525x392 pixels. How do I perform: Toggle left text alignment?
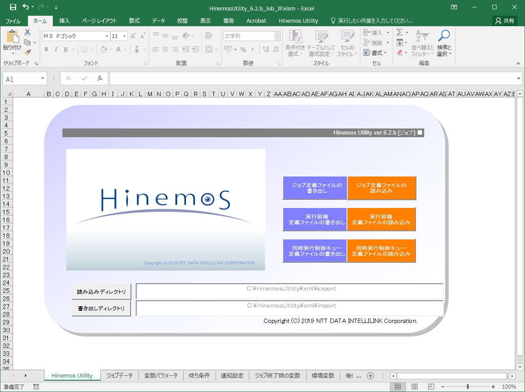tap(156, 49)
